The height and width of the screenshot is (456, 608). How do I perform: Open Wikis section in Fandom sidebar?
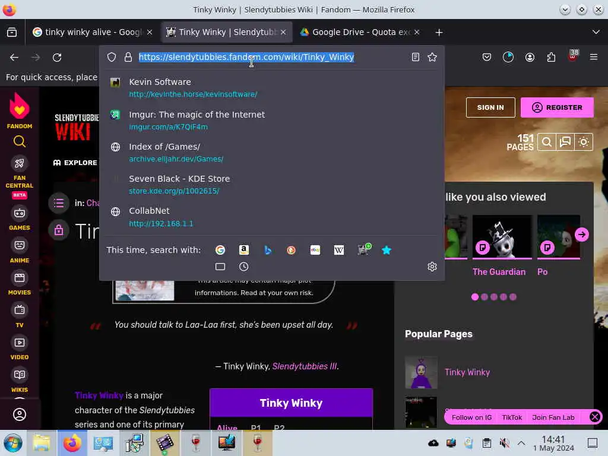20,381
